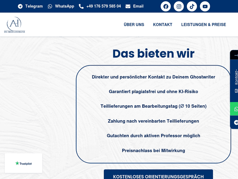The height and width of the screenshot is (179, 238).
Task: Open the WhatsApp text link
Action: point(64,6)
